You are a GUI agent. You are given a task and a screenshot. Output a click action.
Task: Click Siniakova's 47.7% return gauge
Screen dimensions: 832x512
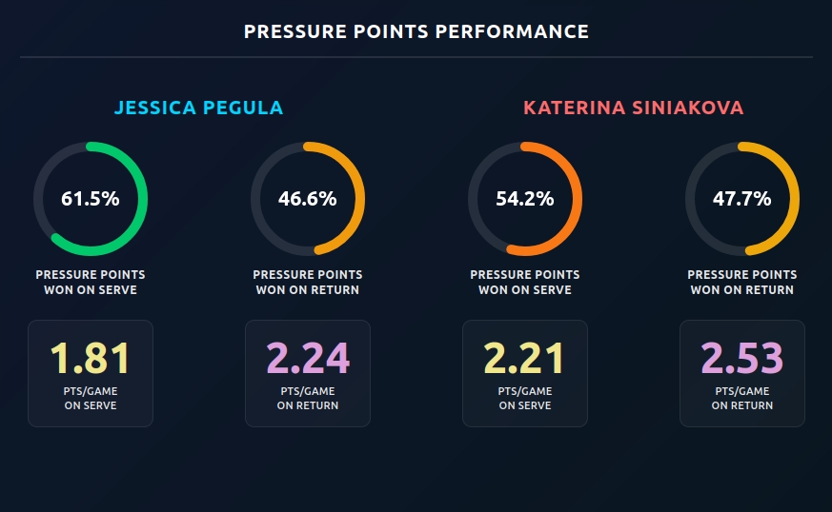(x=741, y=199)
